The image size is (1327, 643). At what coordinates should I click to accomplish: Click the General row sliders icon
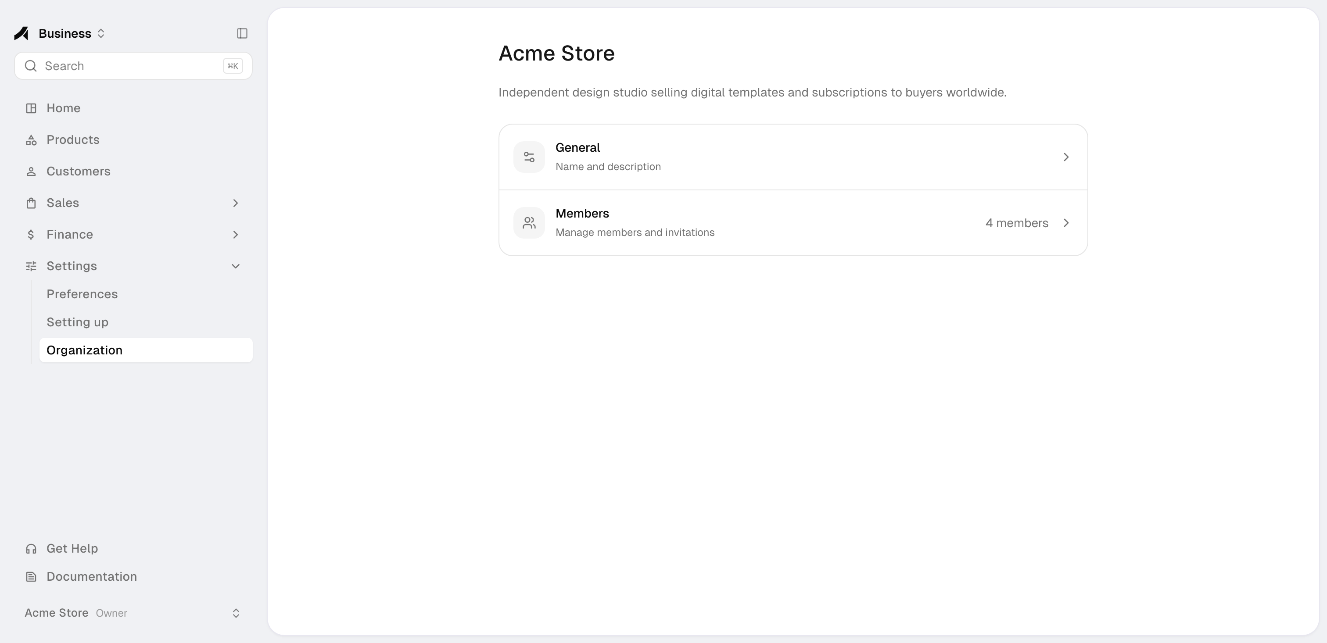click(529, 157)
